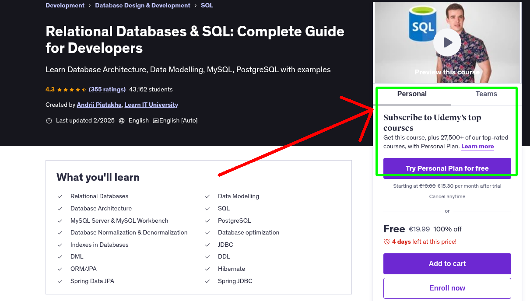
Task: Click the checkmark beside JDBC
Action: 207,245
